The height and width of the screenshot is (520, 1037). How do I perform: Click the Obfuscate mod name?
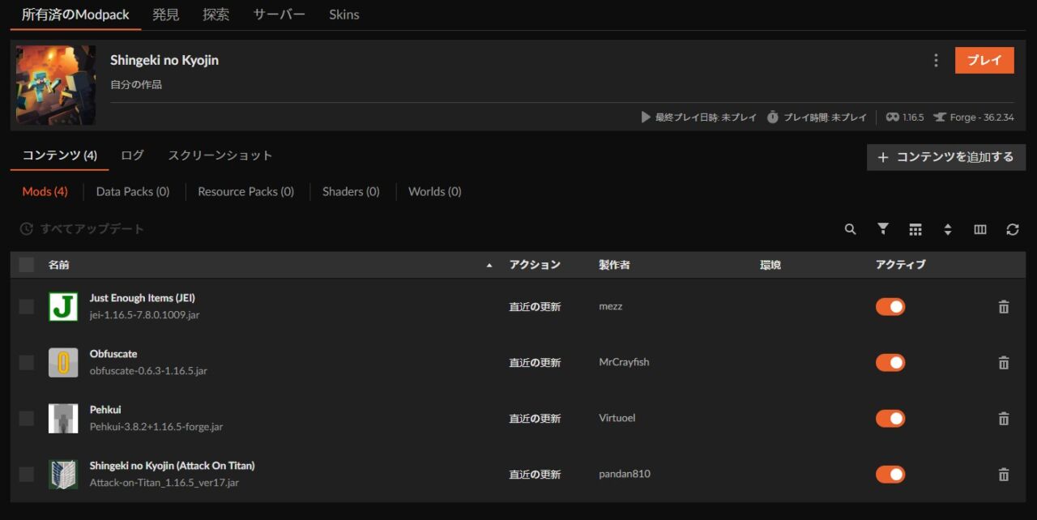(x=113, y=354)
